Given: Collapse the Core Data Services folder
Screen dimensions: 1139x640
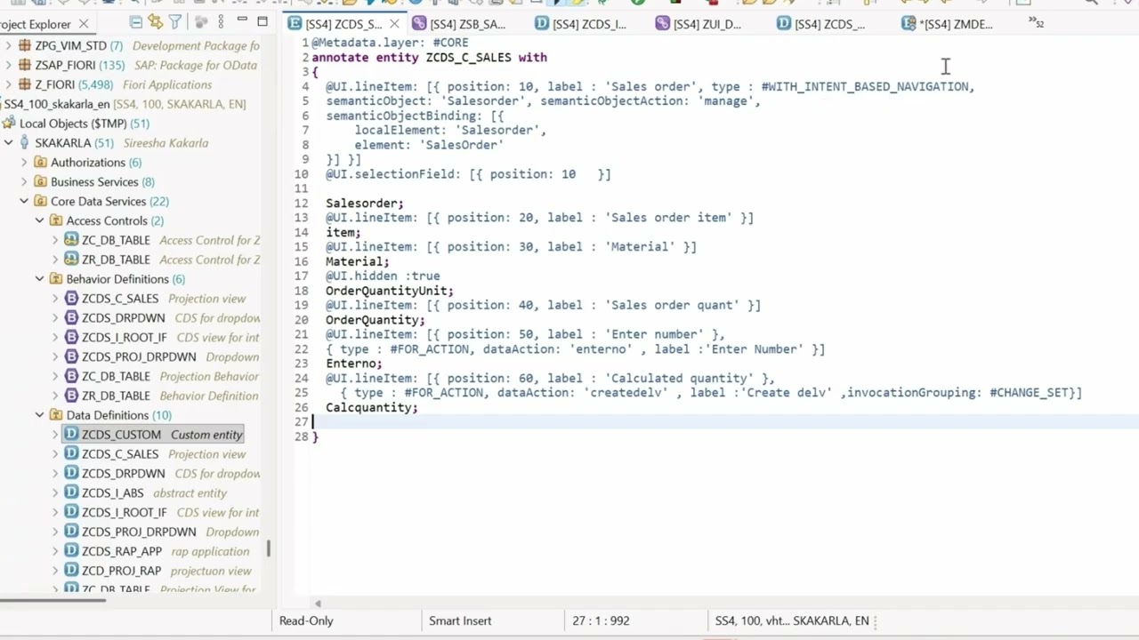Looking at the screenshot, I should pyautogui.click(x=24, y=202).
